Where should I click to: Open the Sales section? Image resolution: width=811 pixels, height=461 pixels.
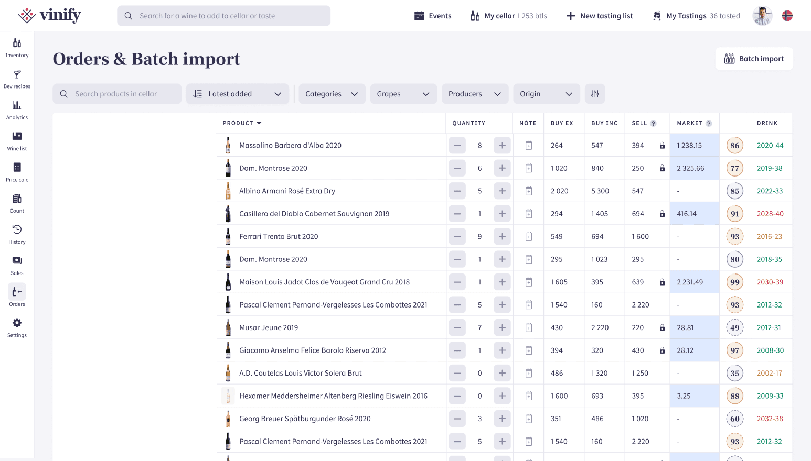pos(17,266)
